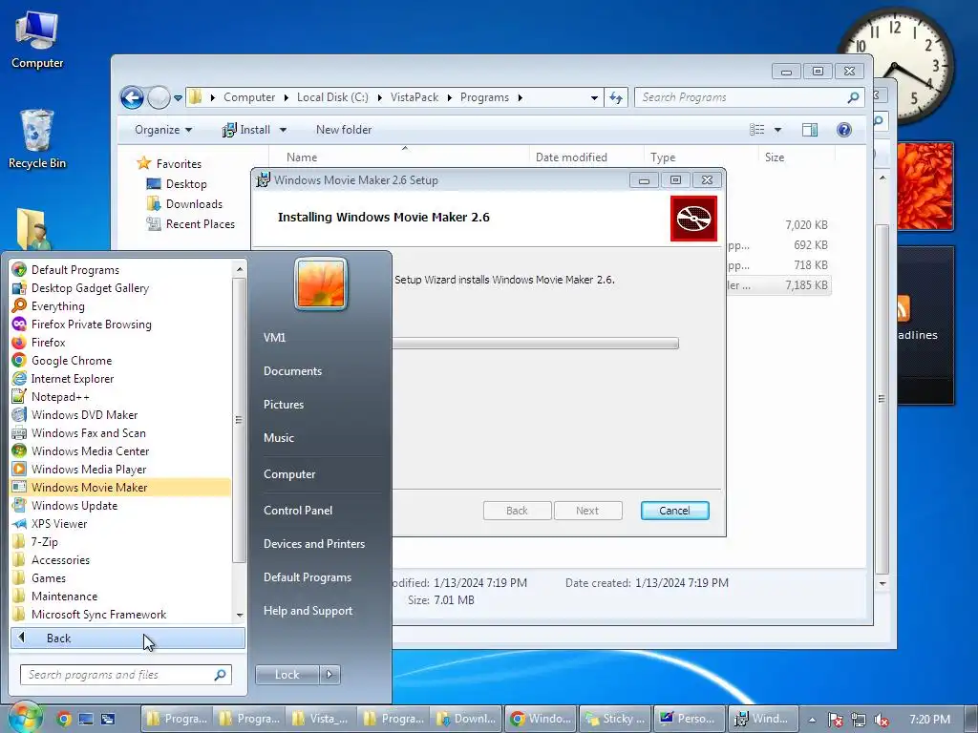The image size is (978, 733).
Task: Open VM1 user folder from Start menu
Action: tap(274, 337)
